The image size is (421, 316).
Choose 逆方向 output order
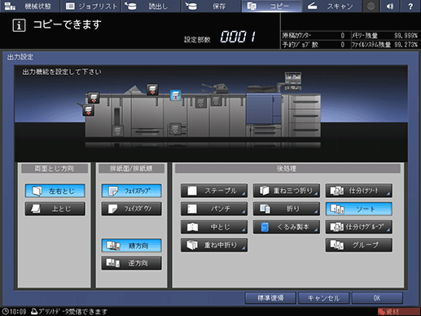point(132,263)
